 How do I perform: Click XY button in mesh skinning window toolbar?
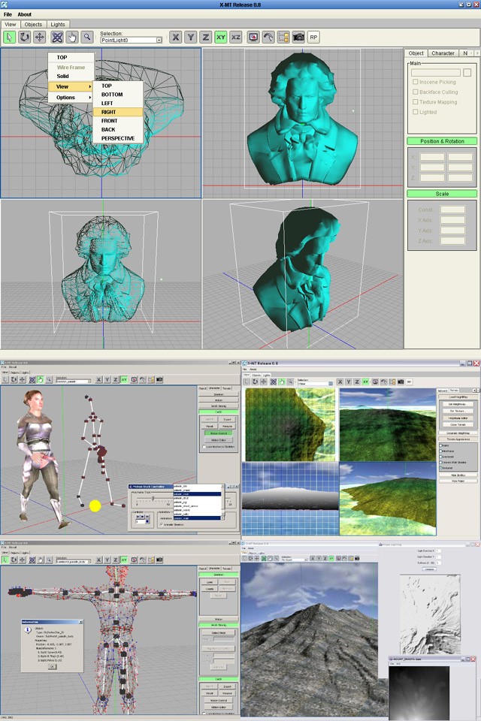click(124, 560)
